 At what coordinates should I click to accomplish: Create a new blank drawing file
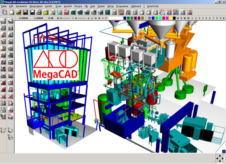click(x=12, y=12)
